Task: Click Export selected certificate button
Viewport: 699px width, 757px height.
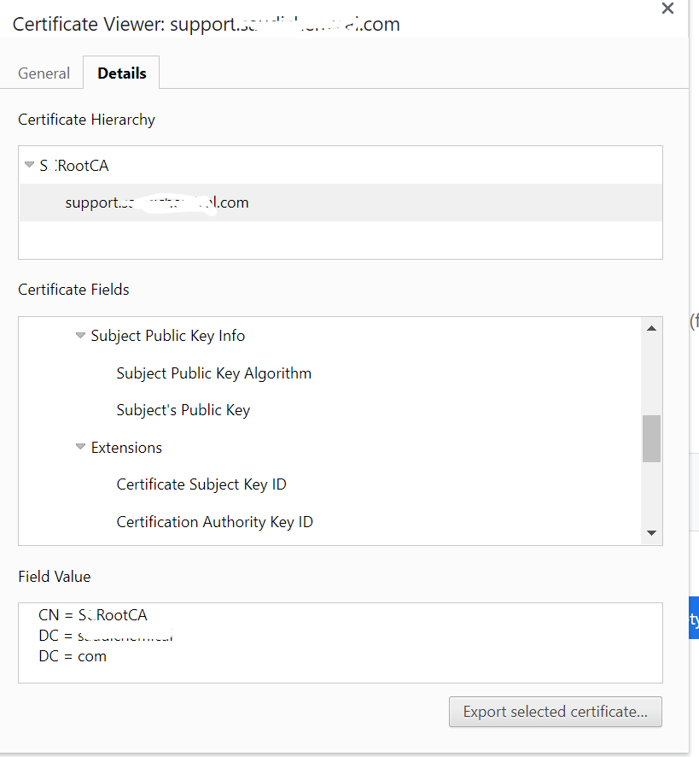Action: point(555,712)
